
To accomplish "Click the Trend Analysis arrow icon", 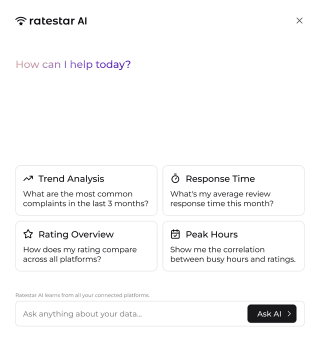I will point(28,178).
